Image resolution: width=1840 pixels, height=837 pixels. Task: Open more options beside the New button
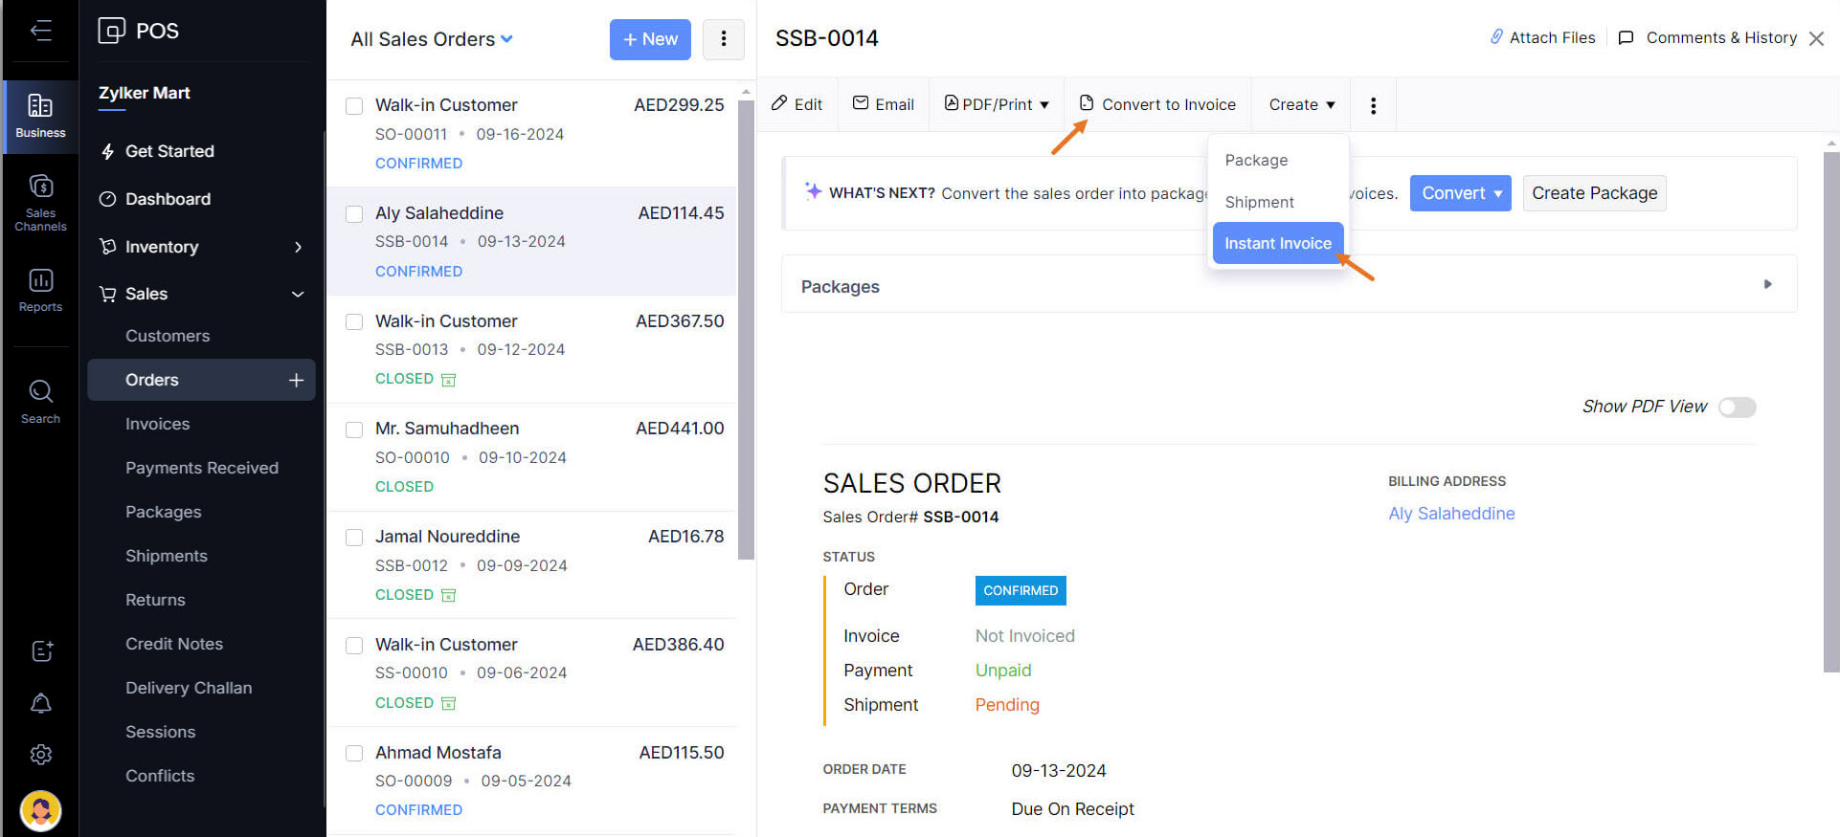pos(723,39)
